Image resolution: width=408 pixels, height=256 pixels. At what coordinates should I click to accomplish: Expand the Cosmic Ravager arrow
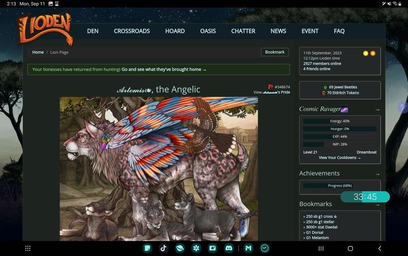click(377, 110)
